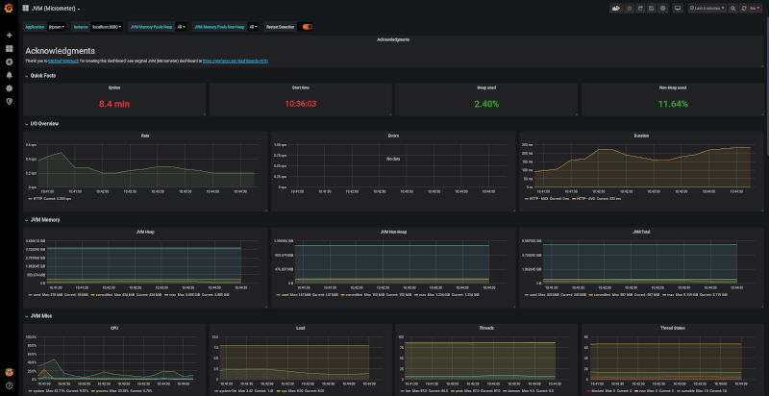The image size is (769, 396).
Task: Collapse the JVM Memory row
Action: (44, 220)
